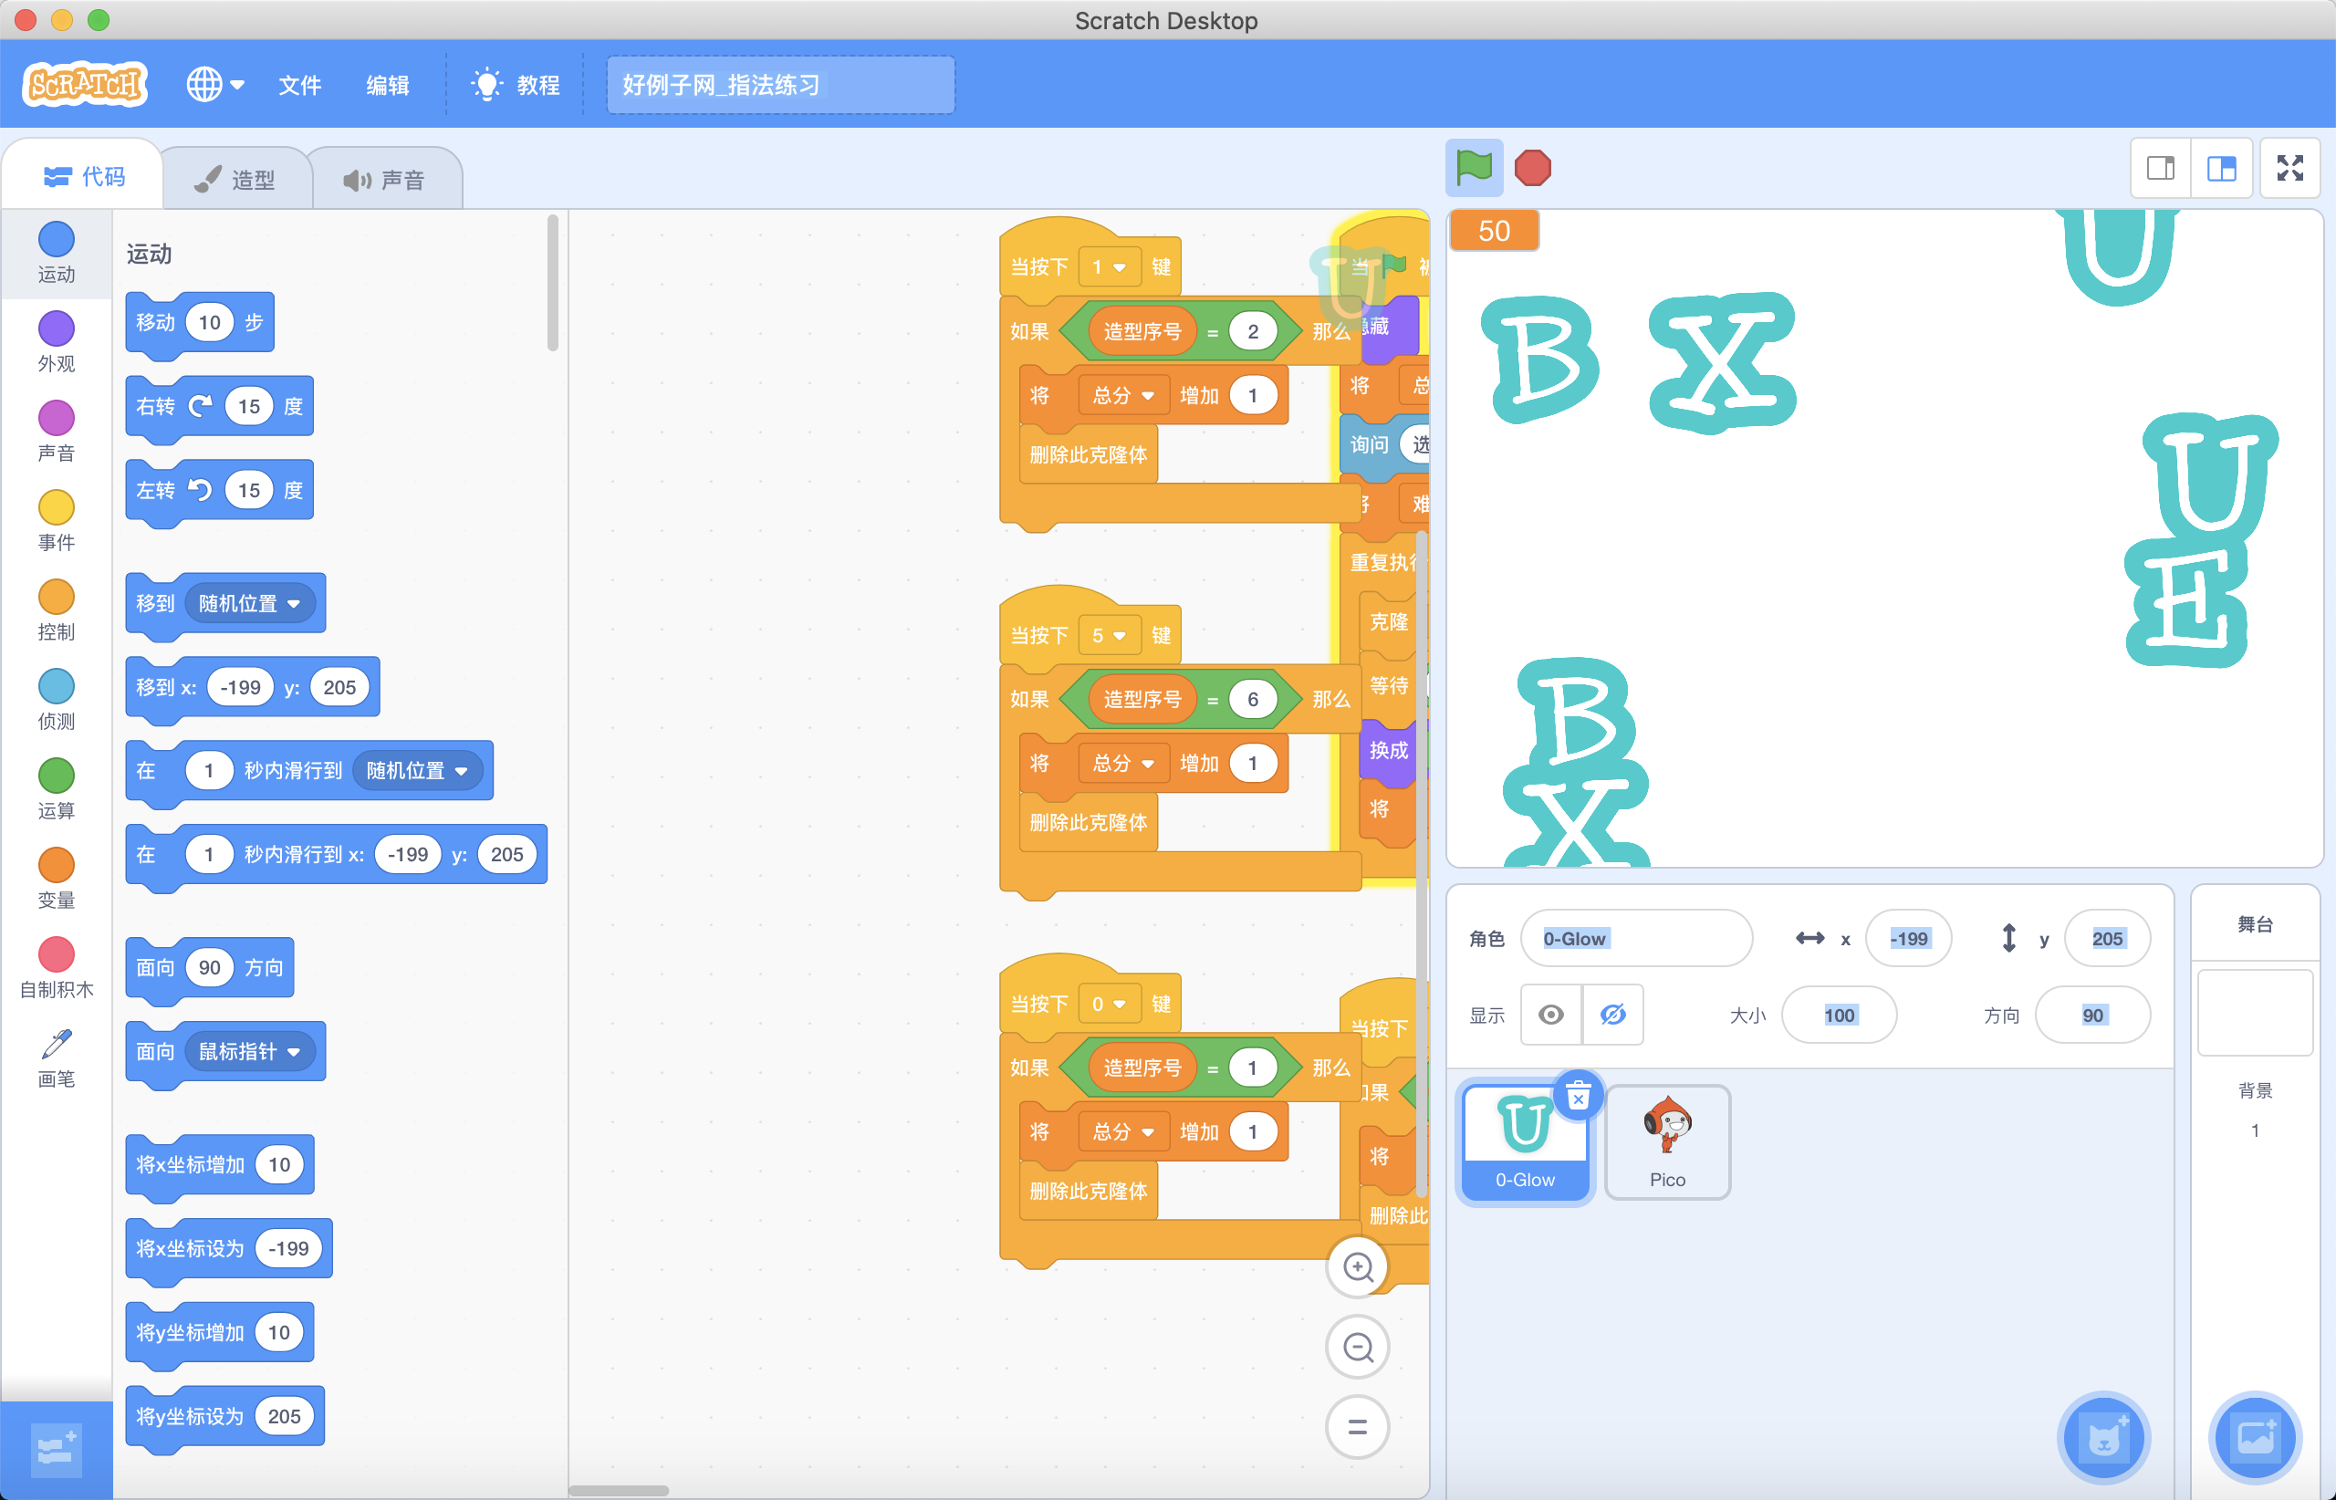Open 总分 variable dropdown in third script
2336x1500 pixels.
click(1123, 1131)
